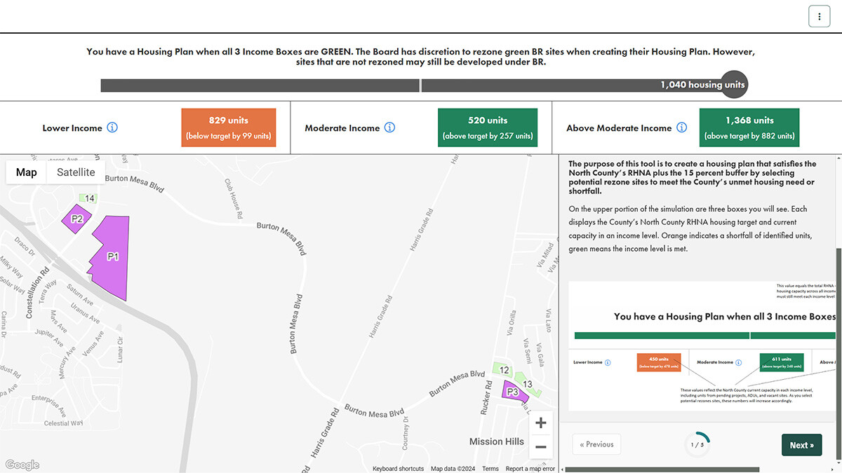Click the Previous tutorial button

click(x=596, y=444)
